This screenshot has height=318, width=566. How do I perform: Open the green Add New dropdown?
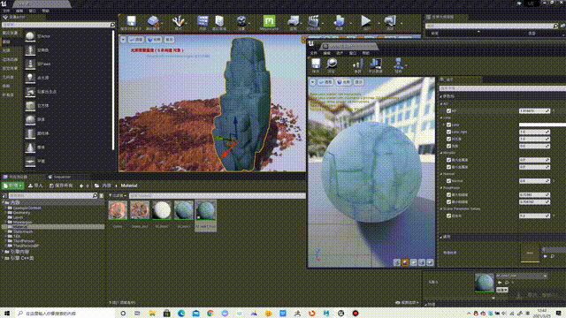(13, 185)
